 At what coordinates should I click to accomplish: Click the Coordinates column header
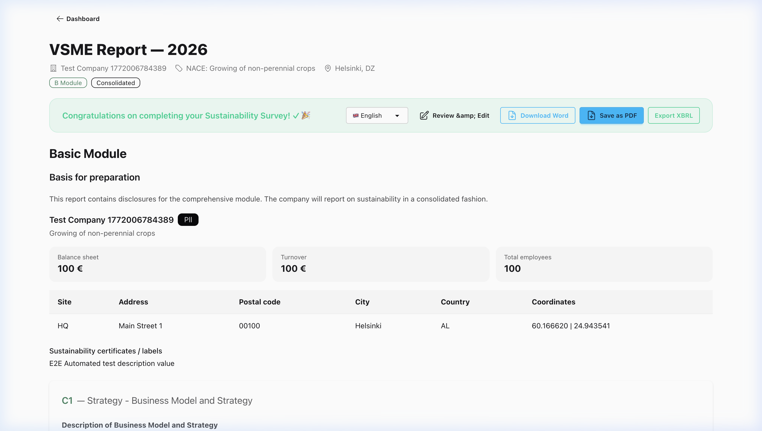click(x=553, y=302)
